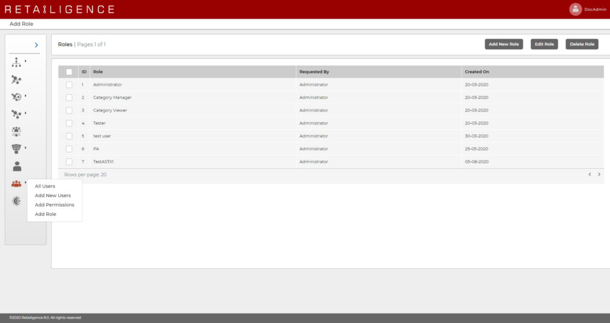Screen dimensions: 610x323
Task: Click the red users group sidebar icon
Action: point(17,184)
